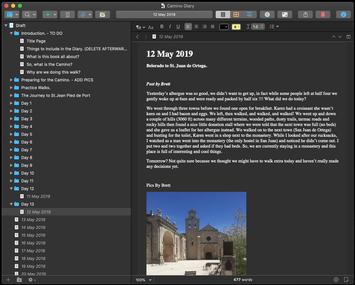Toggle italic formatting
The image size is (355, 285).
point(170,26)
